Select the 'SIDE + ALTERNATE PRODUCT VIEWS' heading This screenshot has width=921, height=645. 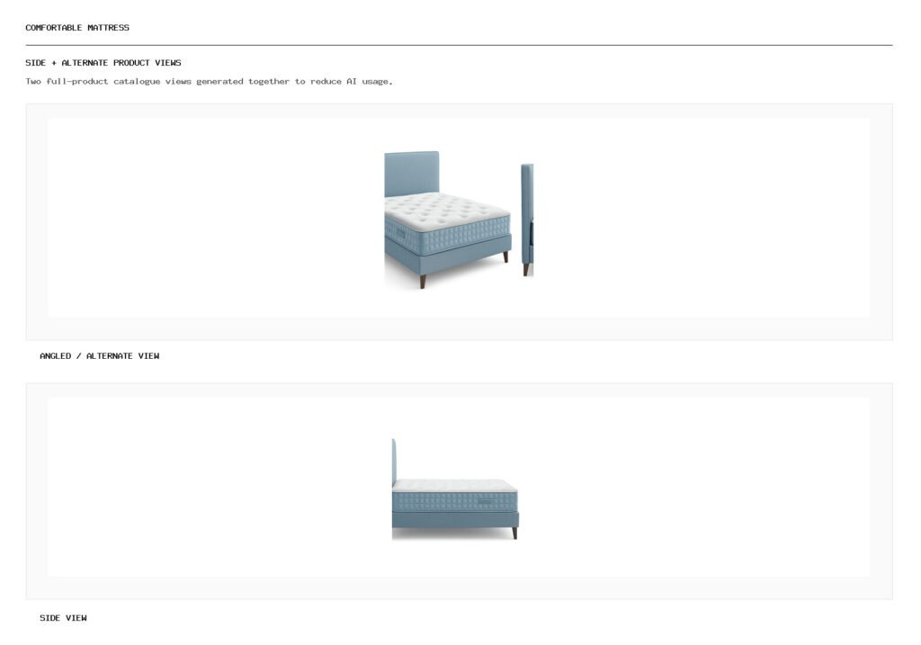coord(103,63)
